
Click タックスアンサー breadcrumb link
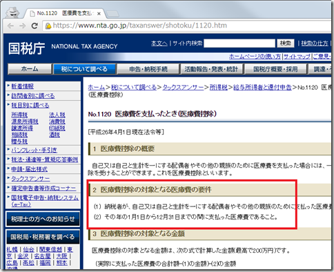point(183,88)
